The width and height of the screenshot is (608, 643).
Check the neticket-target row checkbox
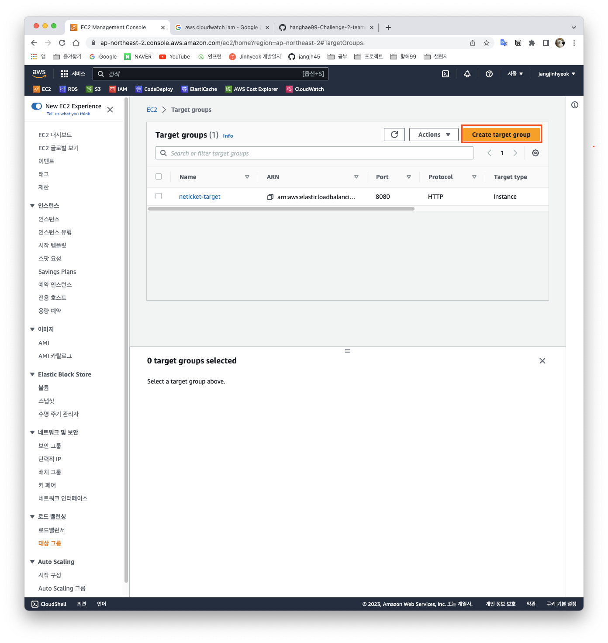click(x=159, y=196)
